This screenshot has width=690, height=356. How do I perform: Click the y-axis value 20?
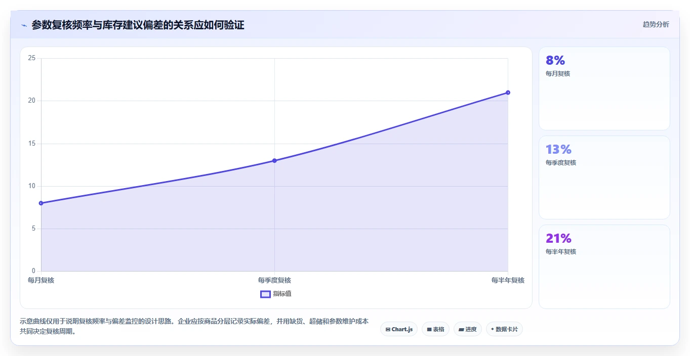[31, 101]
